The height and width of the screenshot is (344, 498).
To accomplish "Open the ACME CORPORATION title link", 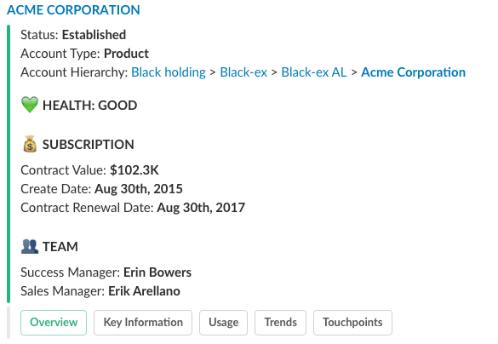I will (73, 10).
